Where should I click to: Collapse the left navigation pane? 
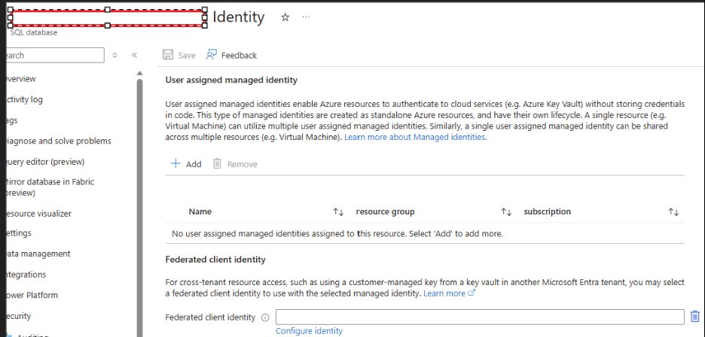click(135, 55)
